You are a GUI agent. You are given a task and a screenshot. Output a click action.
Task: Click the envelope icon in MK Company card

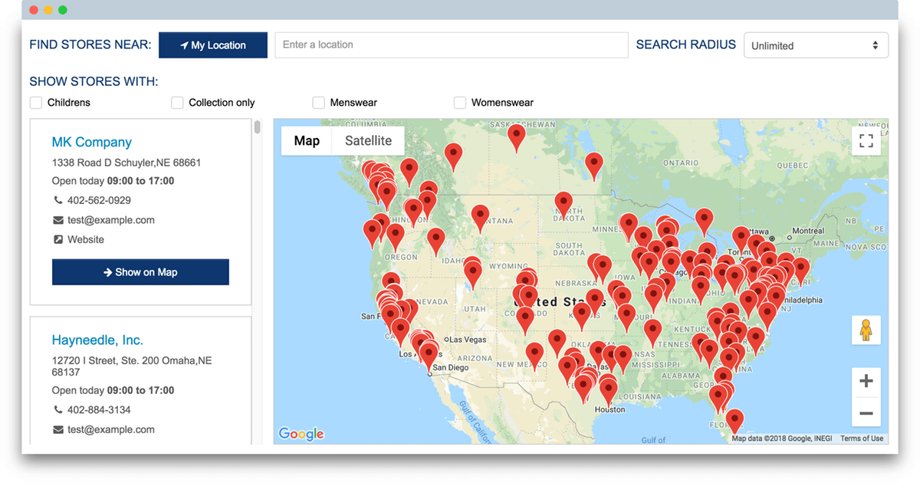pos(58,220)
